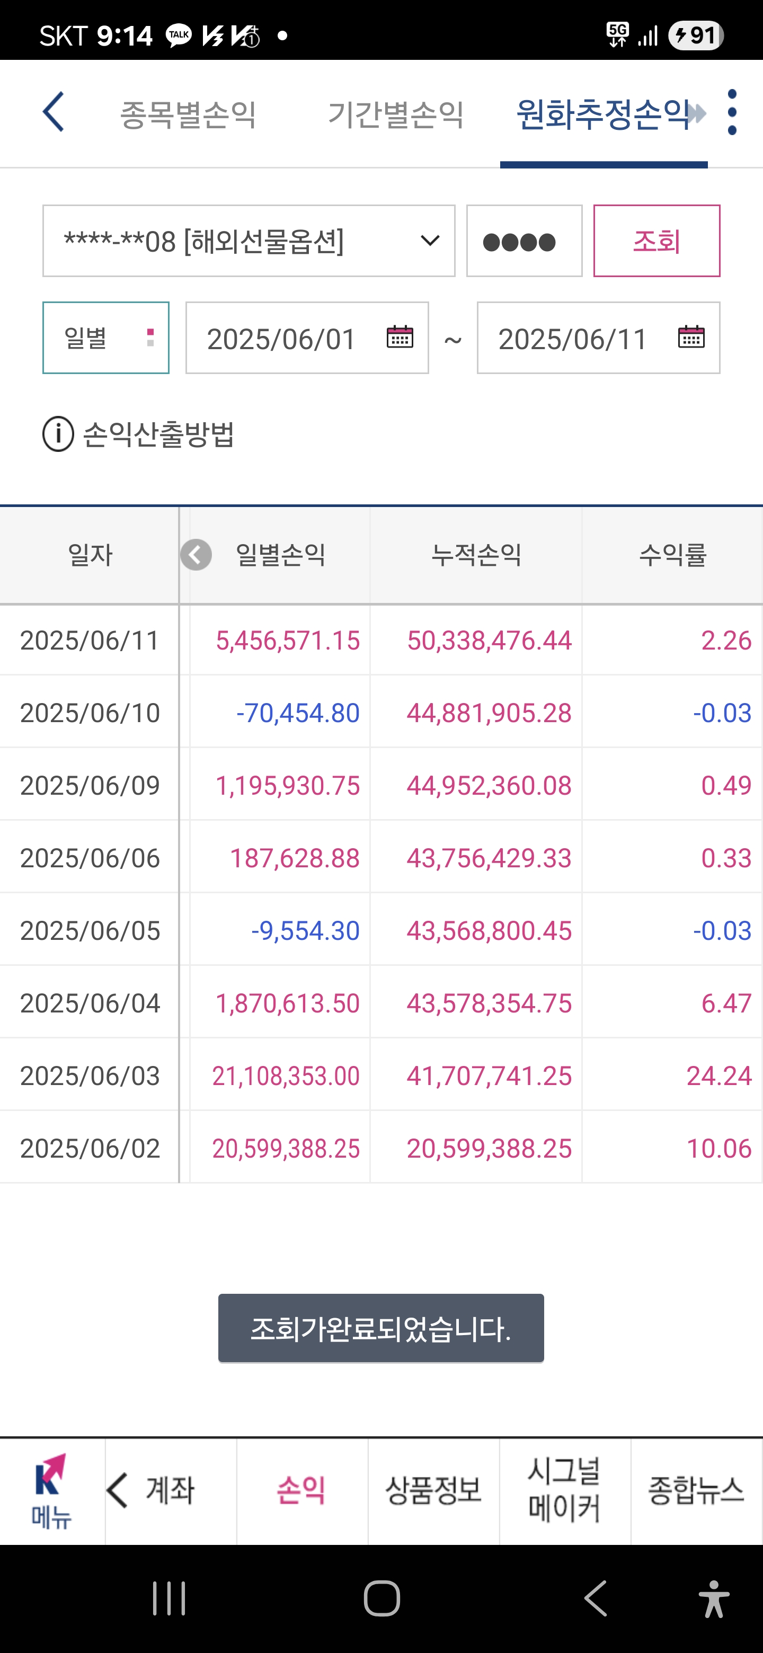Tap the 수익률 column header
This screenshot has height=1653, width=763.
point(672,555)
